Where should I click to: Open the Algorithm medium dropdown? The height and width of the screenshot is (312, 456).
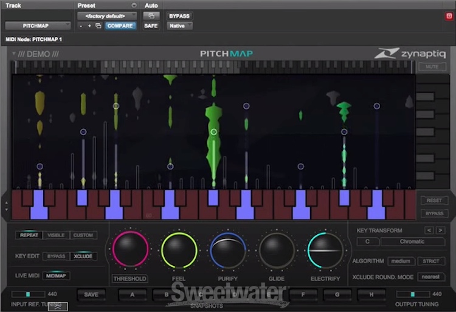click(x=401, y=261)
